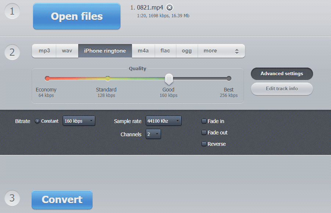Screen dimensions: 331x213
Task: Toggle the Advanced settings button
Action: (282, 74)
